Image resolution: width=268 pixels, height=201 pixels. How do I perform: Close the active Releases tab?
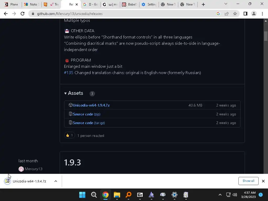(x=77, y=4)
